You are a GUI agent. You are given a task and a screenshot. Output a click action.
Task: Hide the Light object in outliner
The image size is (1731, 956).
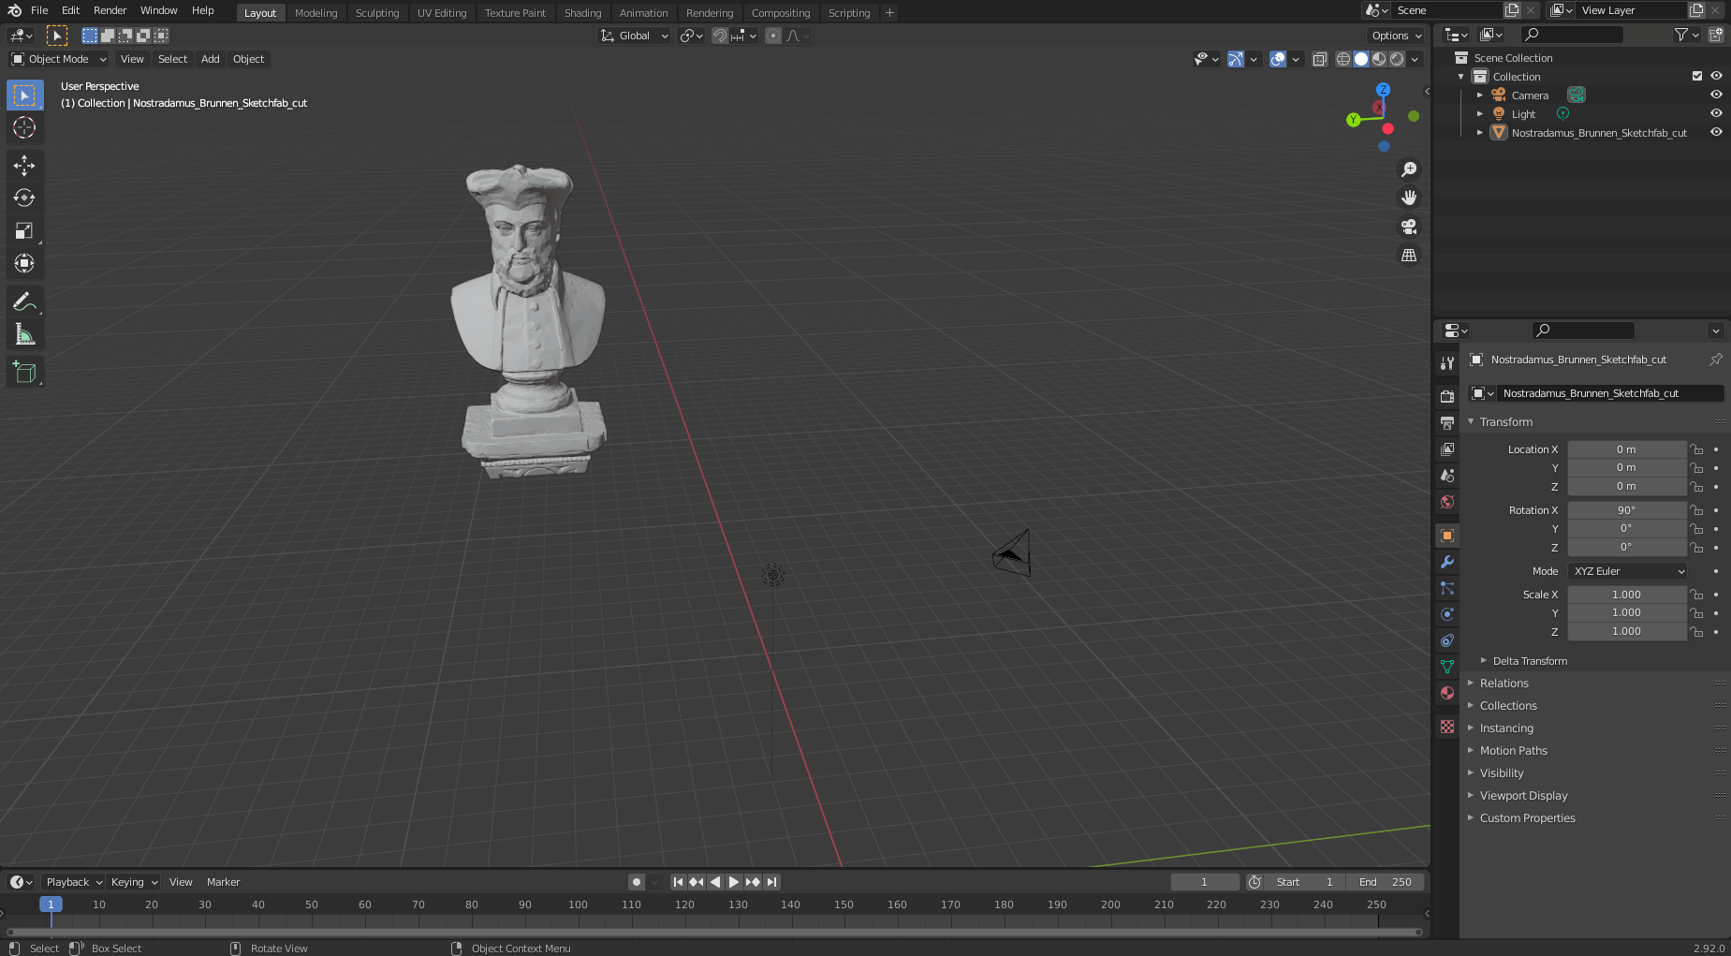tap(1716, 113)
